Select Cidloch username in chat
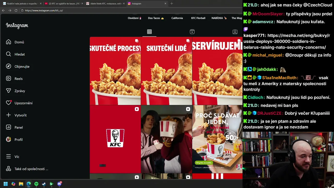Viewport: 334px width, 188px height. (256, 97)
